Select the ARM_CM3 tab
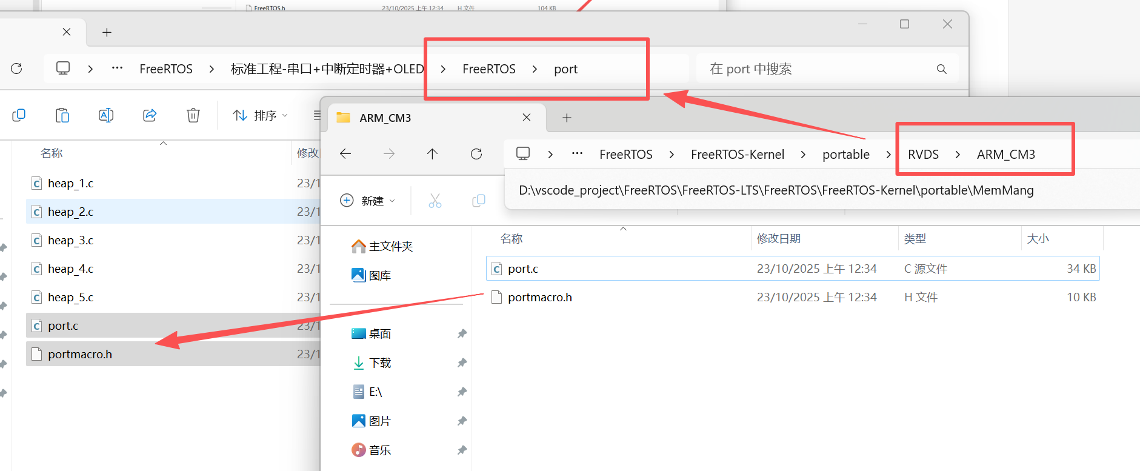Image resolution: width=1140 pixels, height=471 pixels. point(424,118)
